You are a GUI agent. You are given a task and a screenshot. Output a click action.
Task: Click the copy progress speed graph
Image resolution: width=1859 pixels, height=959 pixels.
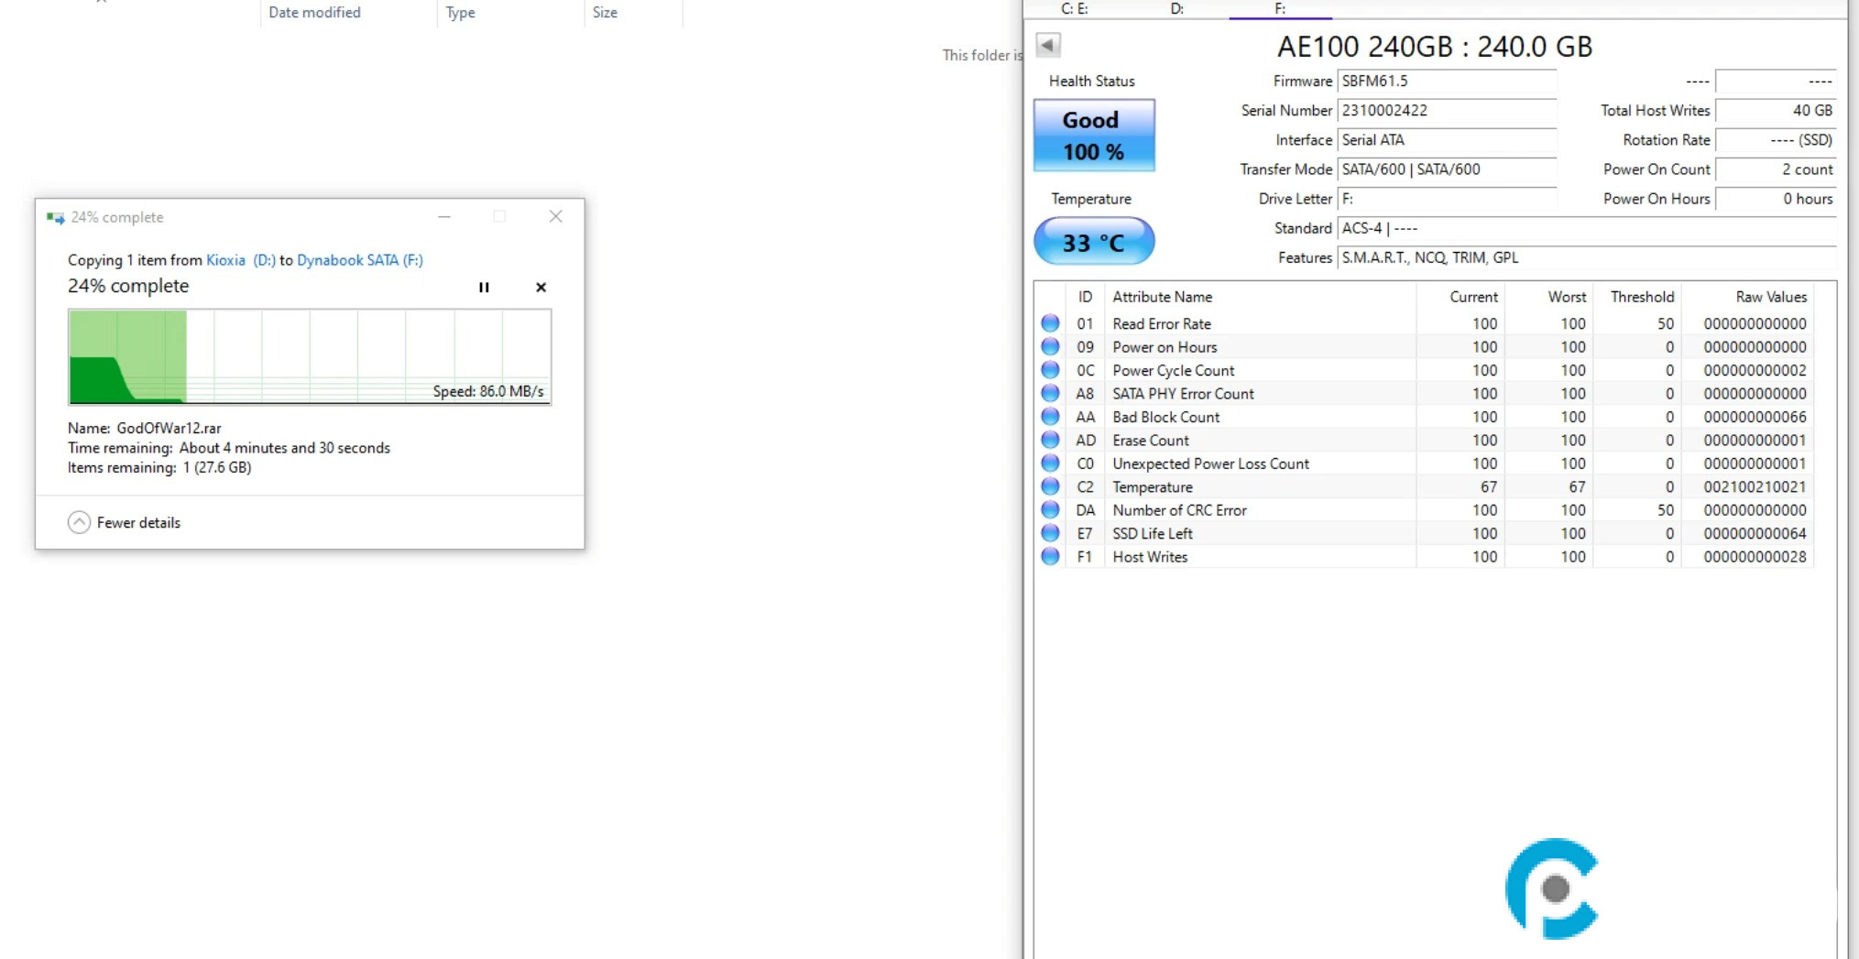coord(310,357)
